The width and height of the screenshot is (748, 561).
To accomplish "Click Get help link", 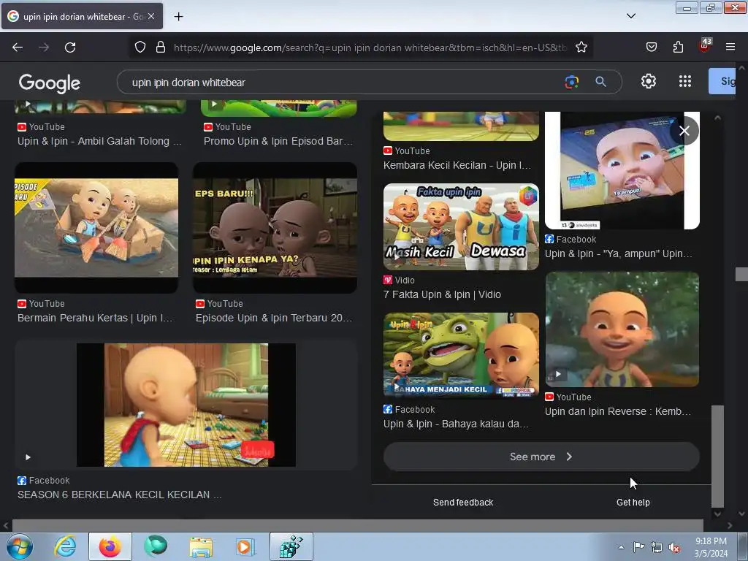I will pos(633,503).
